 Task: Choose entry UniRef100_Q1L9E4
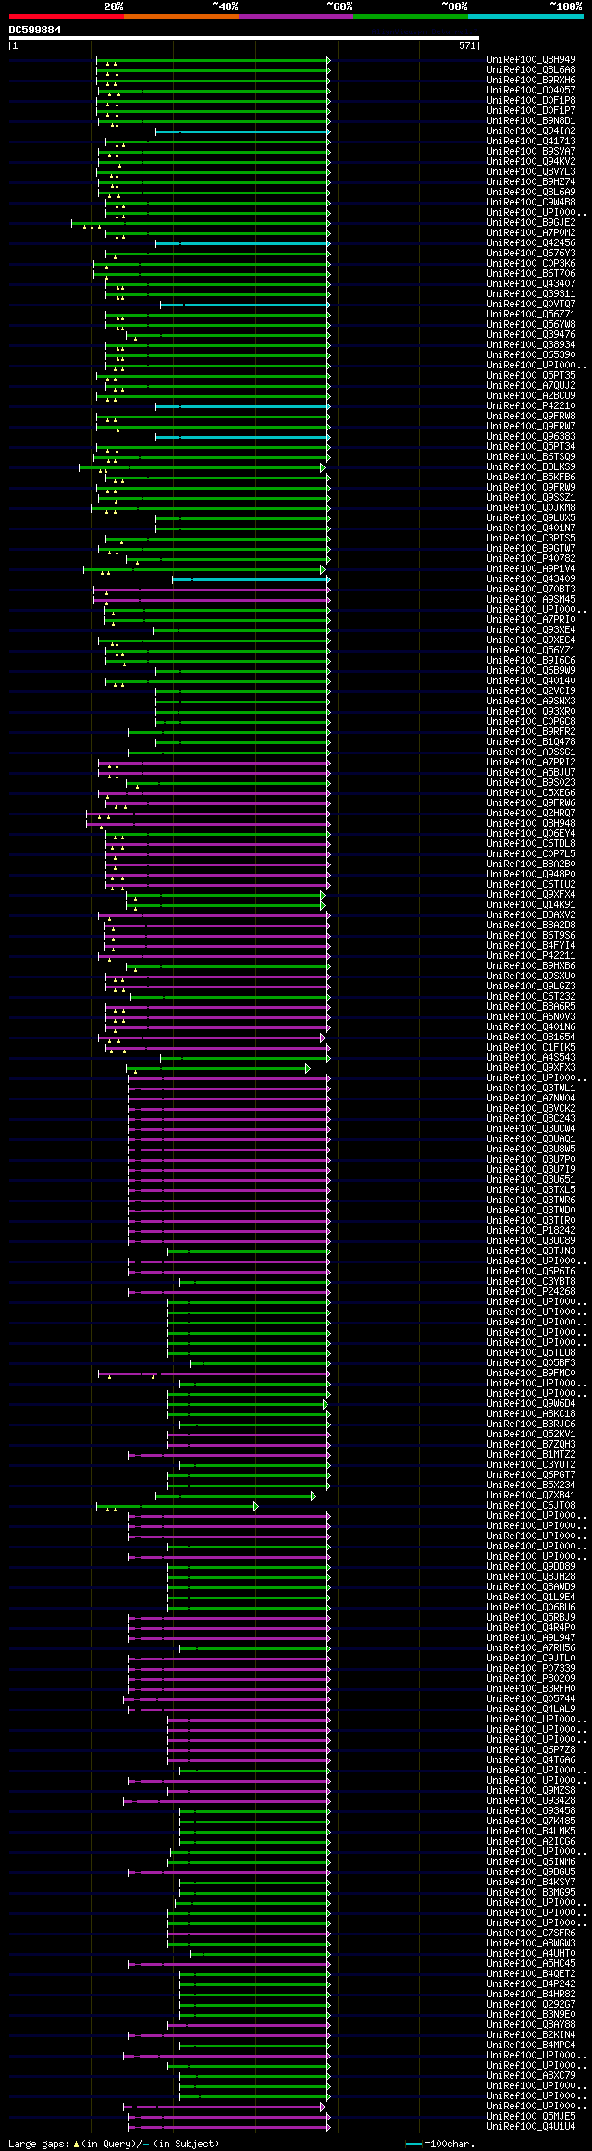[x=531, y=1598]
